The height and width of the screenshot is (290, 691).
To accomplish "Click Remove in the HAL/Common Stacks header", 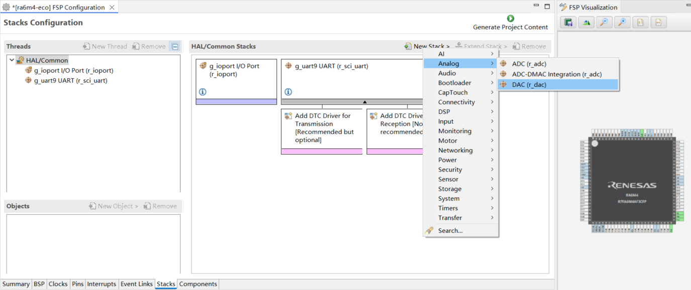I will [x=529, y=46].
